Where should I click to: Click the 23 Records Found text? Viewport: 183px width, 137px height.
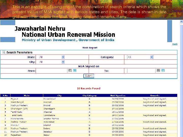click(89, 89)
